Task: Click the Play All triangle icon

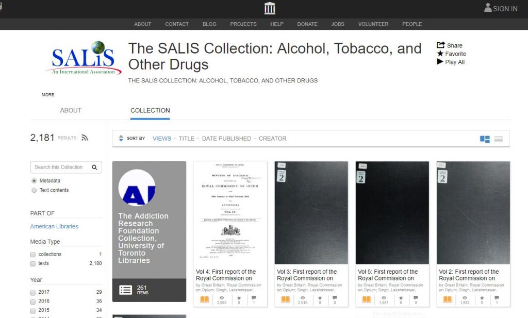Action: pos(440,61)
